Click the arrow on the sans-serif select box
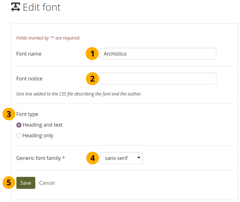The width and height of the screenshot is (240, 202). click(x=139, y=158)
